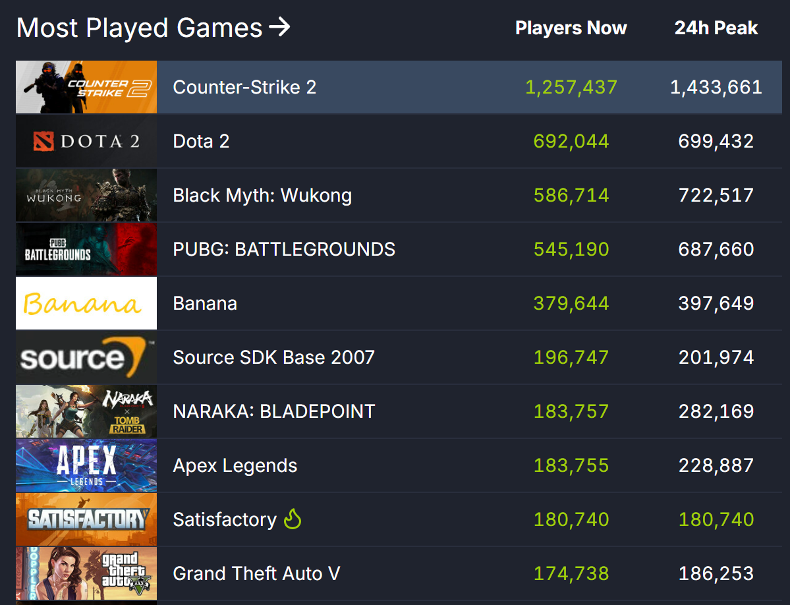Open the Counter-Strike 2 thumbnail
790x605 pixels.
[x=86, y=87]
